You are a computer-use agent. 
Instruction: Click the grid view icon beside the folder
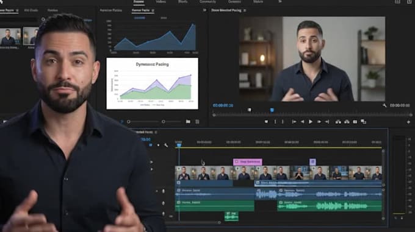[x=197, y=122]
